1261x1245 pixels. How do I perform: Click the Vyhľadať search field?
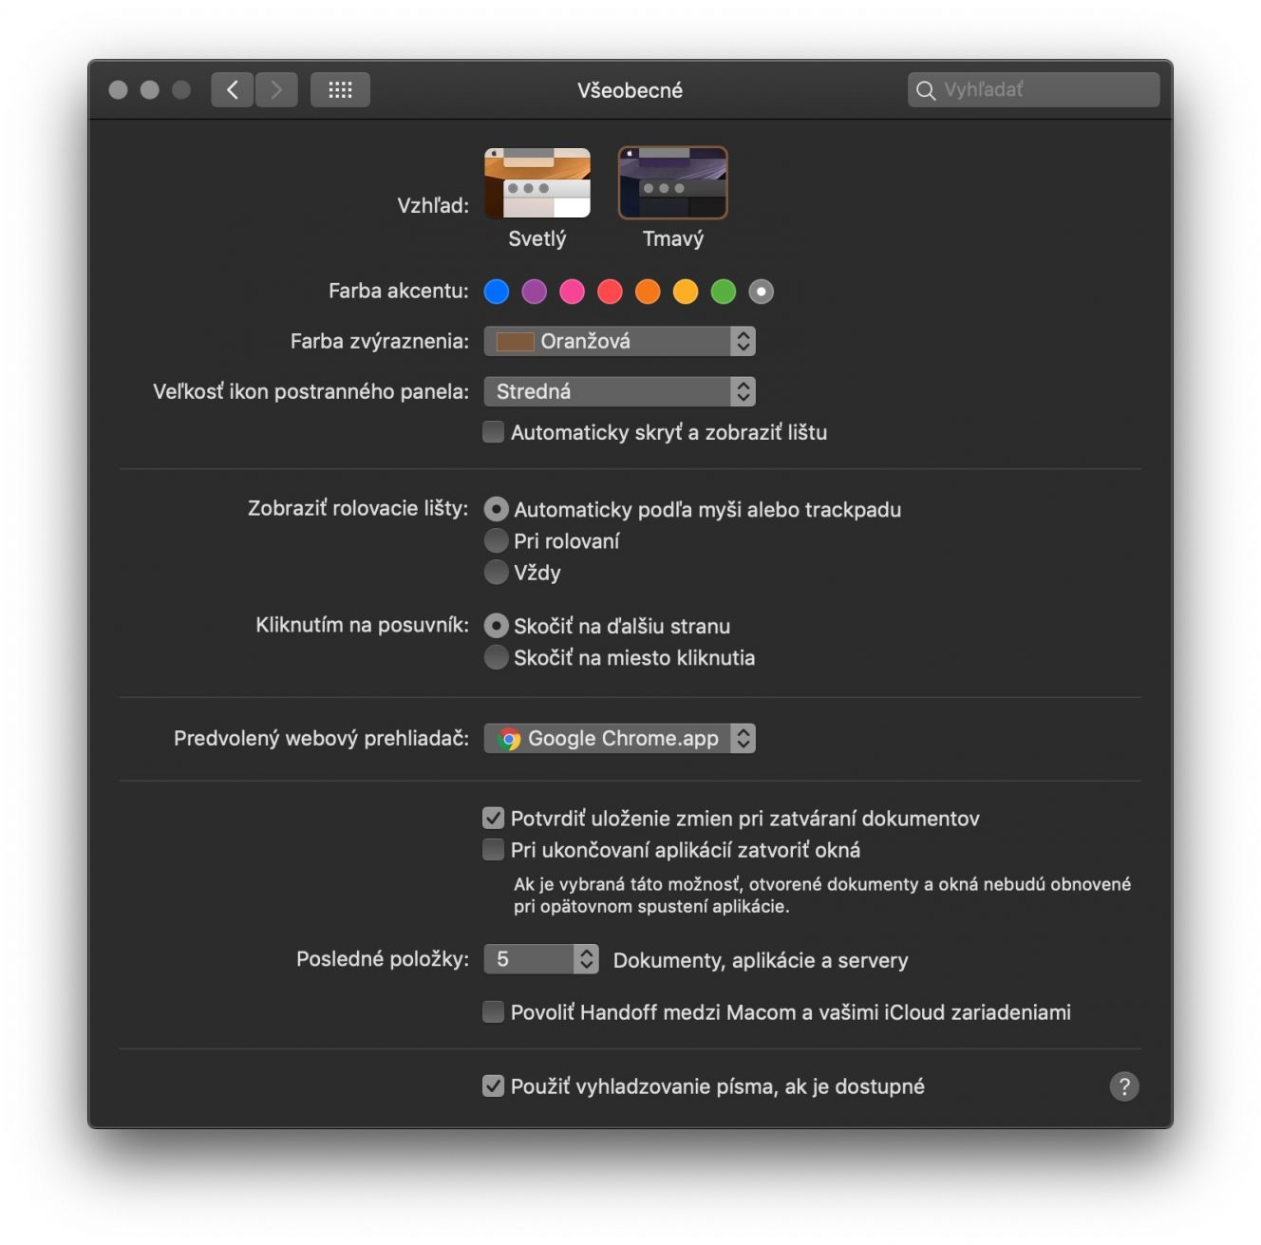[1033, 89]
